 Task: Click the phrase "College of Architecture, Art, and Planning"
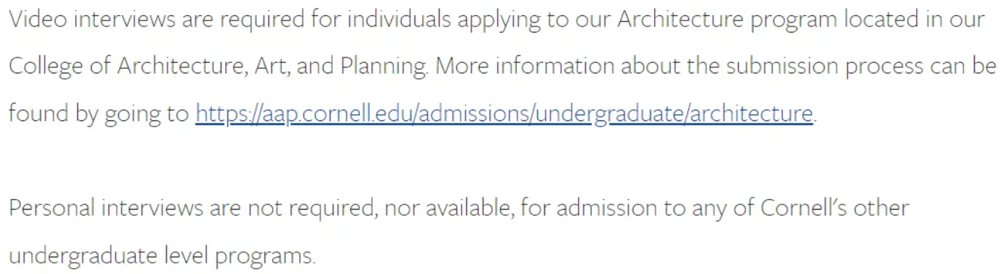(218, 67)
